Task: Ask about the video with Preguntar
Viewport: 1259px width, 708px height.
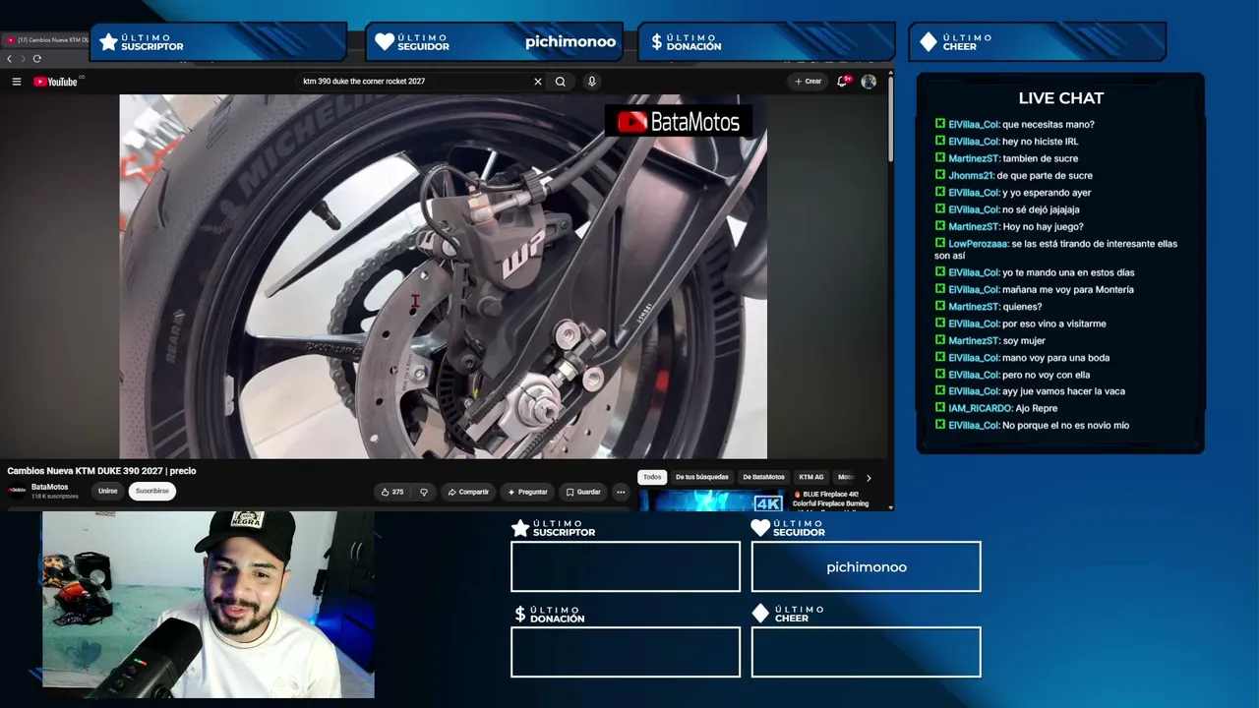Action: pos(527,492)
